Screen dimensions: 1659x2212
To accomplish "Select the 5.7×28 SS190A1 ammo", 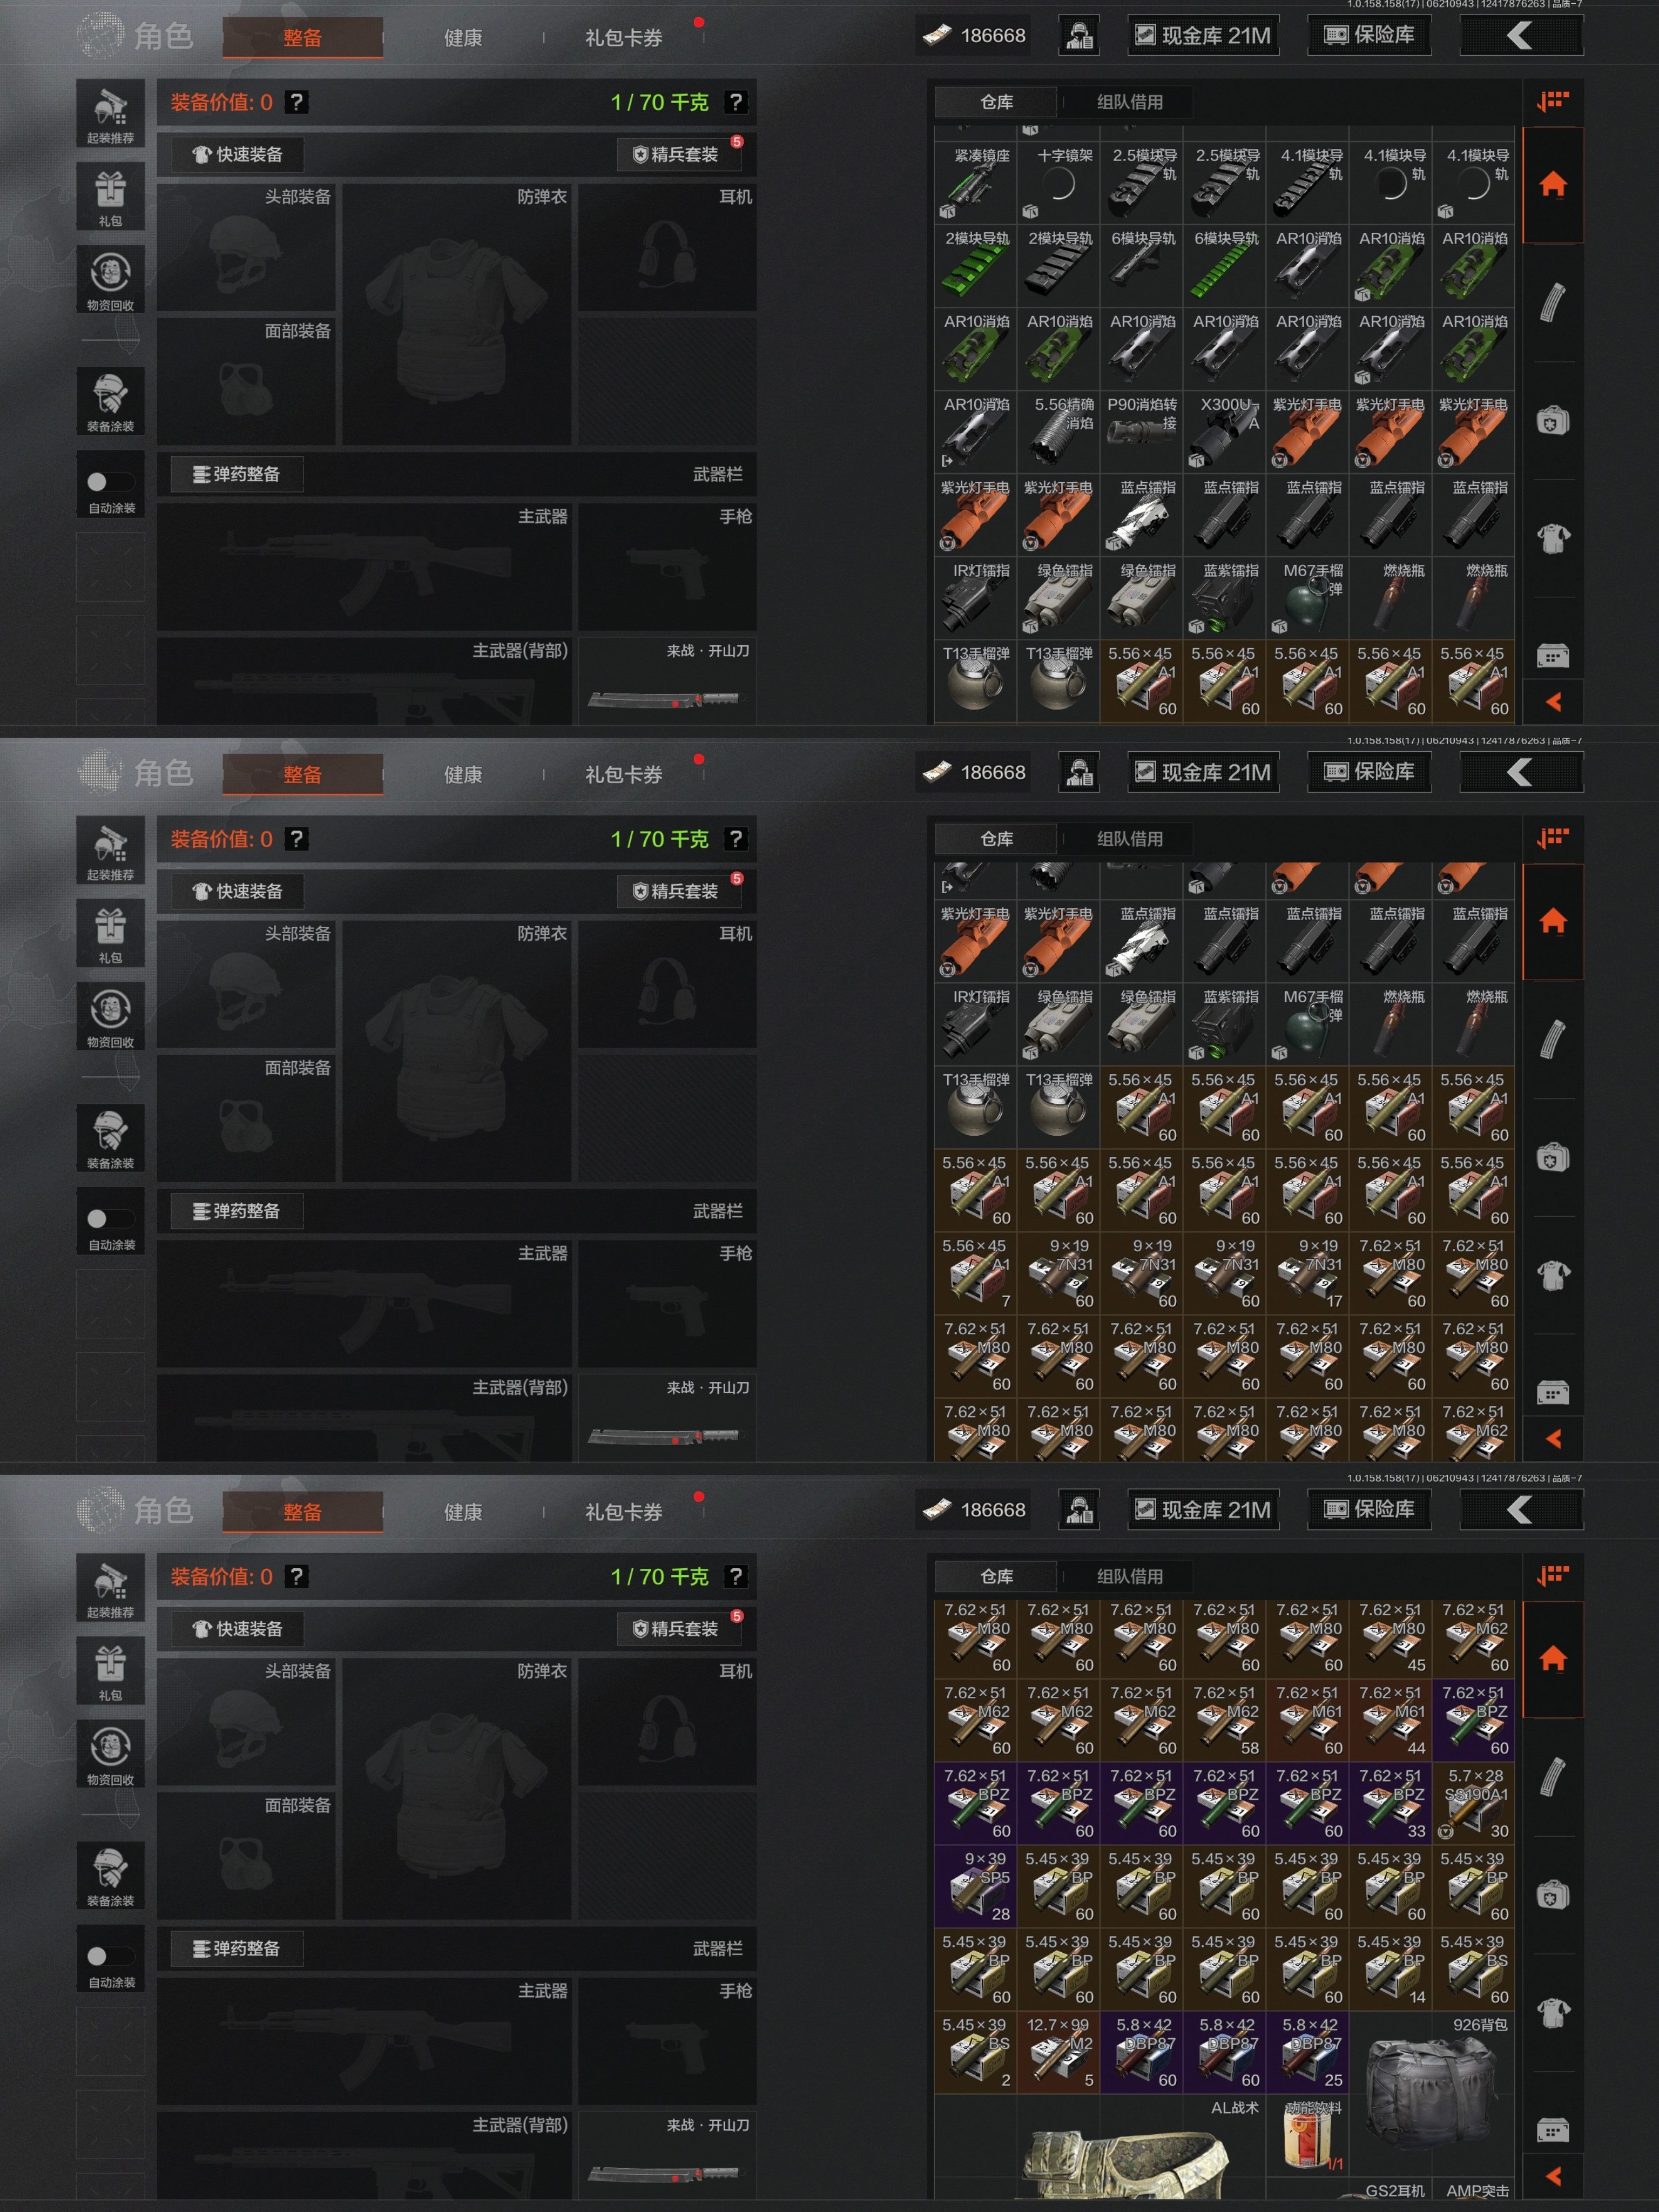I will click(1473, 1804).
